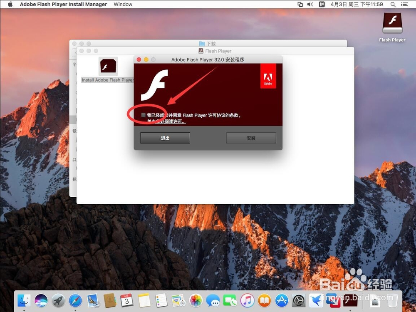Open Contacts from the Dock
The width and height of the screenshot is (416, 312).
pyautogui.click(x=109, y=301)
